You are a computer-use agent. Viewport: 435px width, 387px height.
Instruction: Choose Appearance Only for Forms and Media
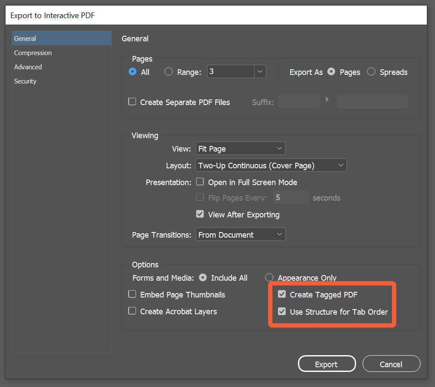point(269,278)
